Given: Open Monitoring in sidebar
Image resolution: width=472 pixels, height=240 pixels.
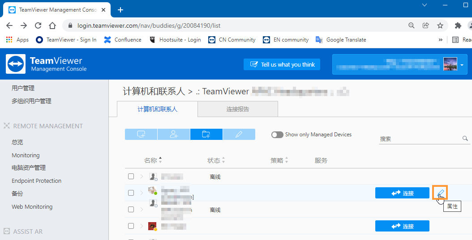Looking at the screenshot, I should tap(26, 155).
